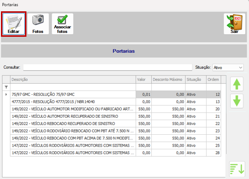Click row indicator arrow beside 75/97 GMC
This screenshot has width=249, height=179.
tap(6, 94)
